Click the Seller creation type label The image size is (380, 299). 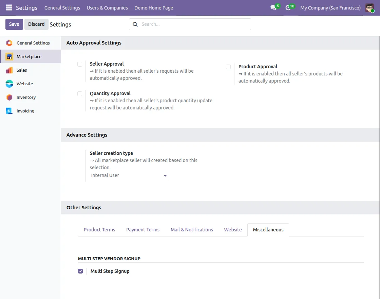[x=111, y=153]
